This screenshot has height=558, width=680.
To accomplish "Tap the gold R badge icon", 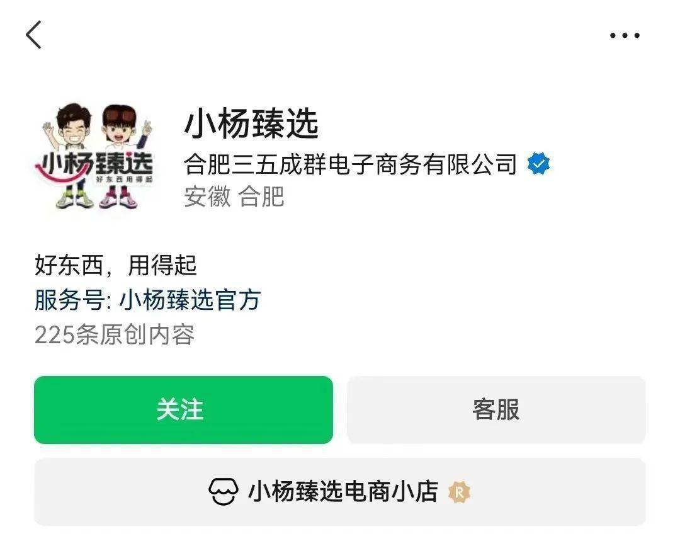I will [x=459, y=493].
